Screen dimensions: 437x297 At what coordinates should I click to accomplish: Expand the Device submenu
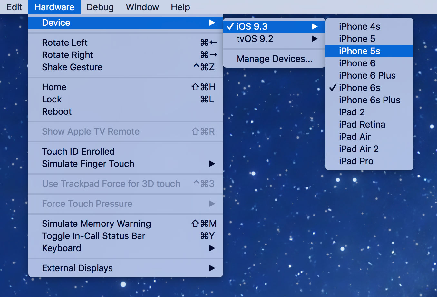coord(126,23)
